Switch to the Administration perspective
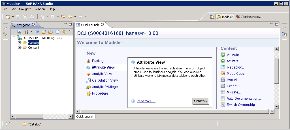290x130 pixels. click(x=249, y=17)
